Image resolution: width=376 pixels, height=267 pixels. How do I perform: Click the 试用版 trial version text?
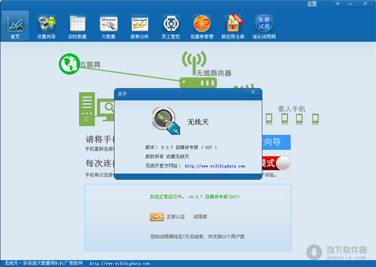coord(201,217)
